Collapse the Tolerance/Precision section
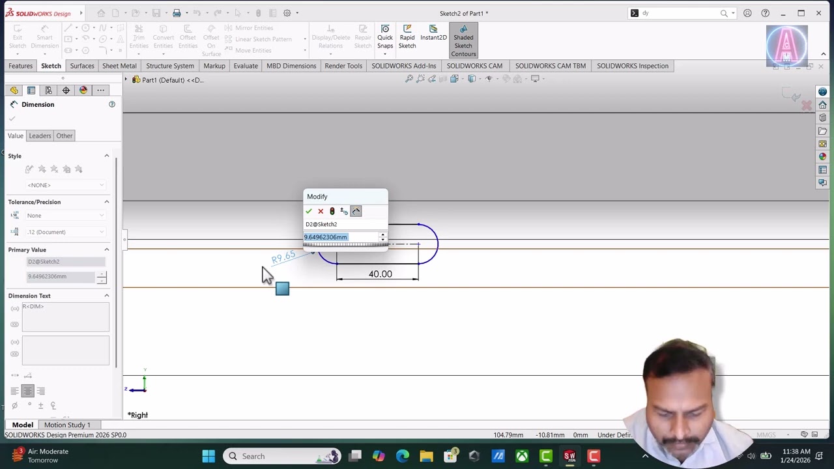The image size is (834, 469). click(107, 202)
